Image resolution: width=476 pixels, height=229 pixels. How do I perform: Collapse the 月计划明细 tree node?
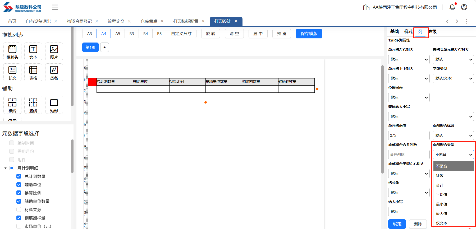point(5,168)
